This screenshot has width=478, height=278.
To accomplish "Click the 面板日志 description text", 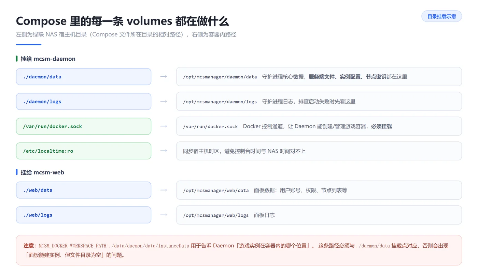I will click(264, 215).
